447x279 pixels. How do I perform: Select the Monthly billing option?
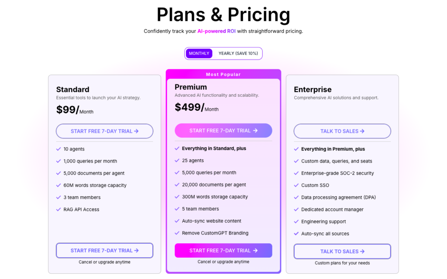pos(199,53)
